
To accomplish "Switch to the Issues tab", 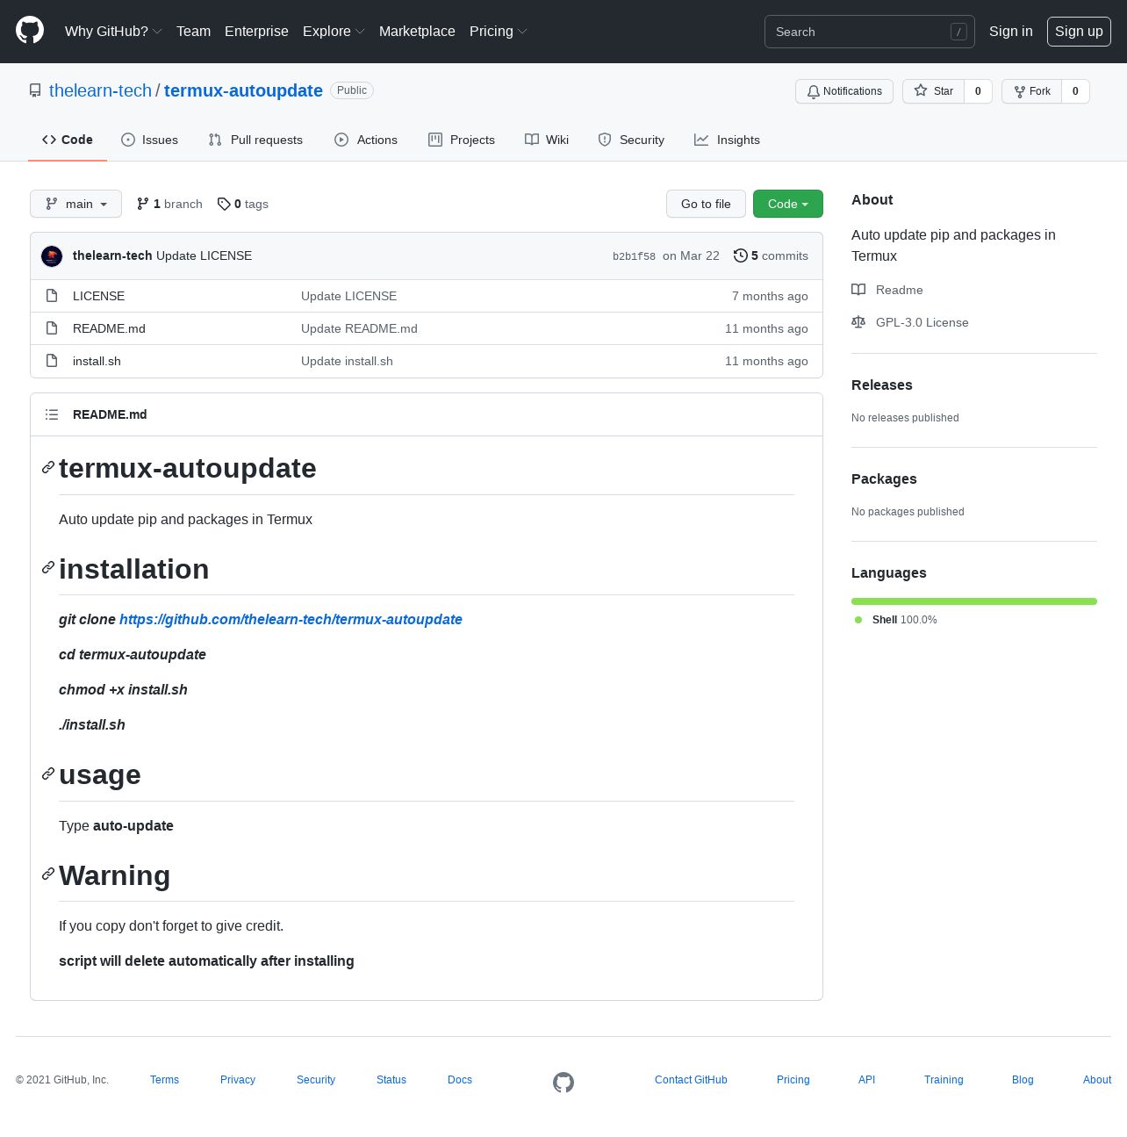I will point(149,140).
